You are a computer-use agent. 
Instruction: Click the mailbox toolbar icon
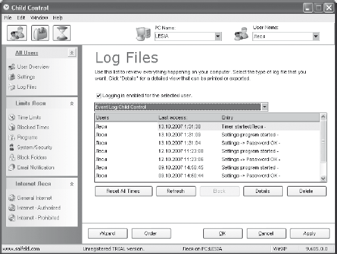pyautogui.click(x=40, y=33)
